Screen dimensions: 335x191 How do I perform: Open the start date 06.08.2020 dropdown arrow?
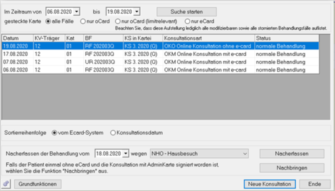(76, 11)
